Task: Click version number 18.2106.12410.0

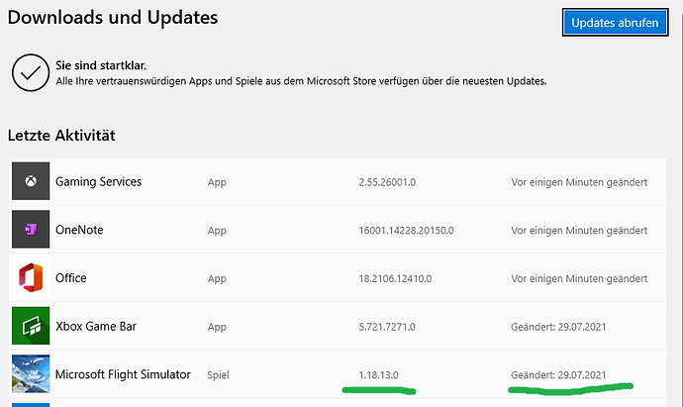Action: [x=395, y=278]
